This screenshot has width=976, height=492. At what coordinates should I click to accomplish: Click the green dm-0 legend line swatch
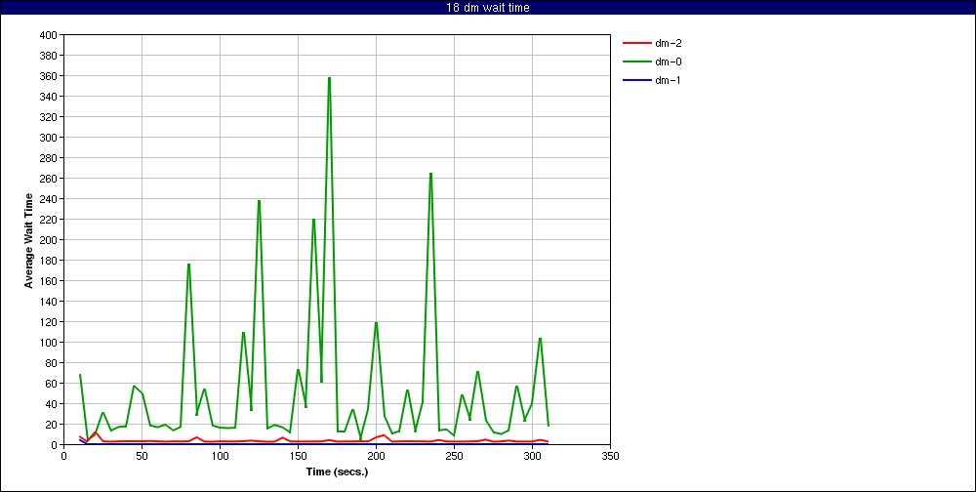coord(636,62)
